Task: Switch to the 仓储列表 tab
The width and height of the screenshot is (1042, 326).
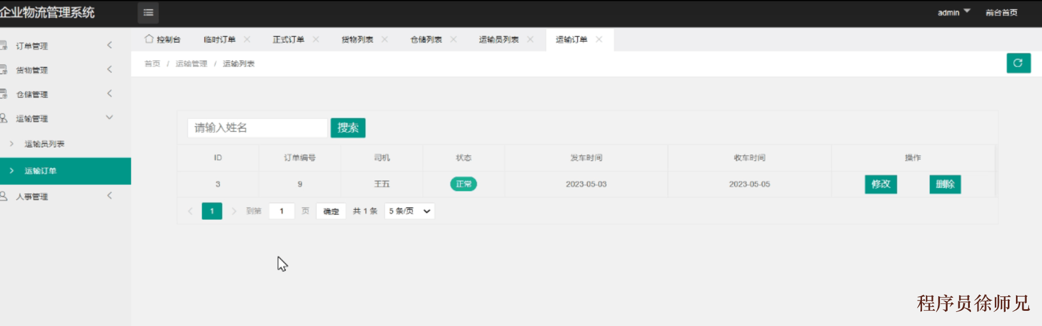Action: tap(426, 40)
